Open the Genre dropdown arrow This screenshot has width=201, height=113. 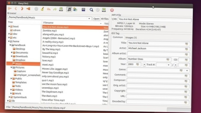coord(187,70)
